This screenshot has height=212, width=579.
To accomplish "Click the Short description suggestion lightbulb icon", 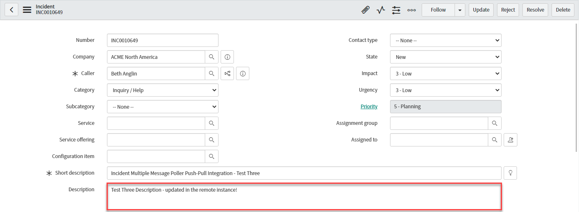I will point(510,173).
